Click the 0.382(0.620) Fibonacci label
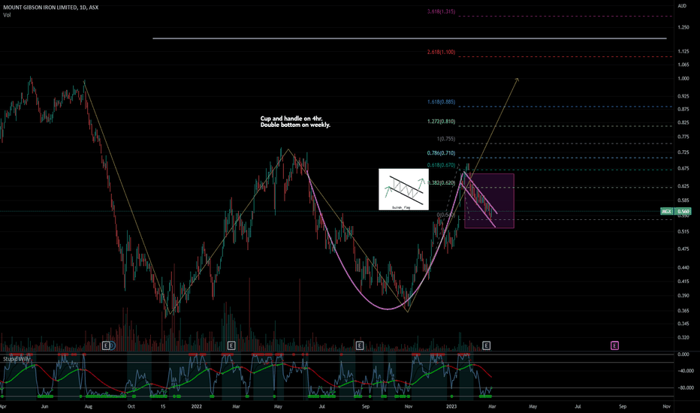The width and height of the screenshot is (700, 413). [441, 182]
